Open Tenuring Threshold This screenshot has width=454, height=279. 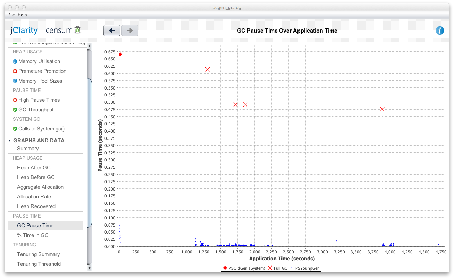coord(39,264)
